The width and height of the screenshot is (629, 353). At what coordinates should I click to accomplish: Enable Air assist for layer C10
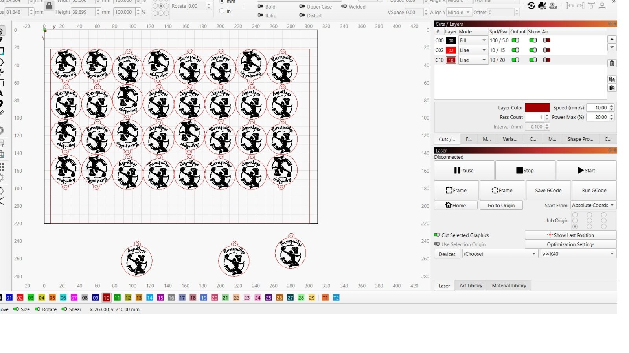547,60
